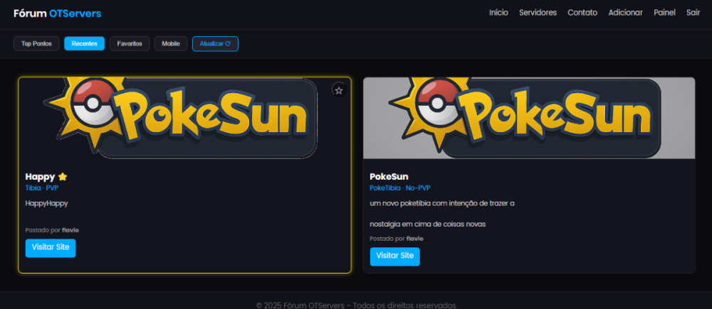Filter servers by Top Pontos
The width and height of the screenshot is (712, 309).
point(36,43)
